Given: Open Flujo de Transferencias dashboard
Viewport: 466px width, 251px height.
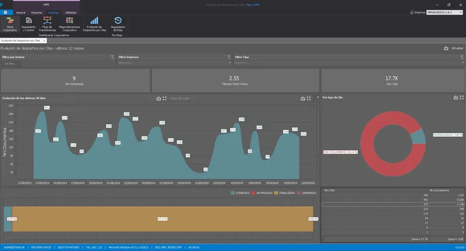Looking at the screenshot, I should pyautogui.click(x=47, y=24).
